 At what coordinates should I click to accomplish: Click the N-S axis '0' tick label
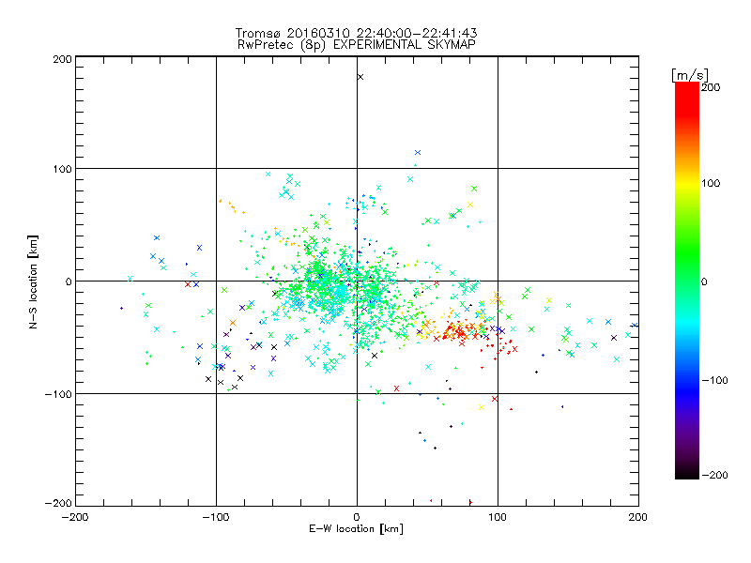coord(69,281)
